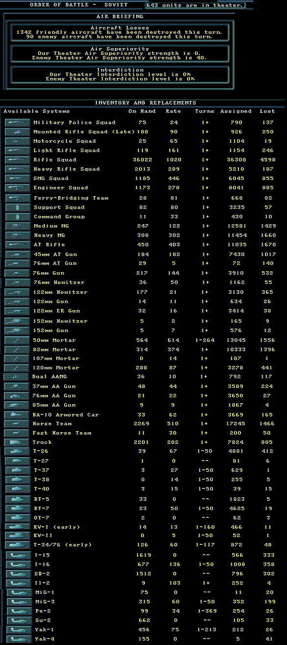Click the 'Lost' column header

pos(267,112)
